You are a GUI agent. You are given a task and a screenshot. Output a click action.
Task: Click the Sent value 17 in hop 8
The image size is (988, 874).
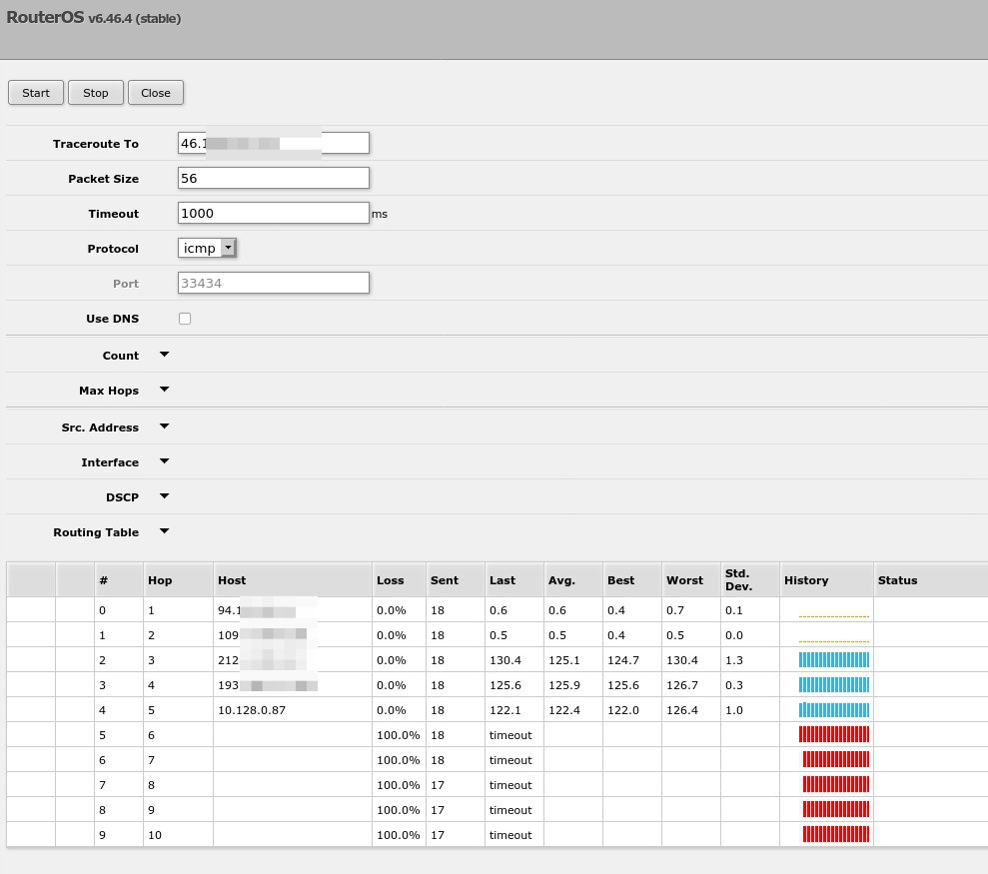438,785
